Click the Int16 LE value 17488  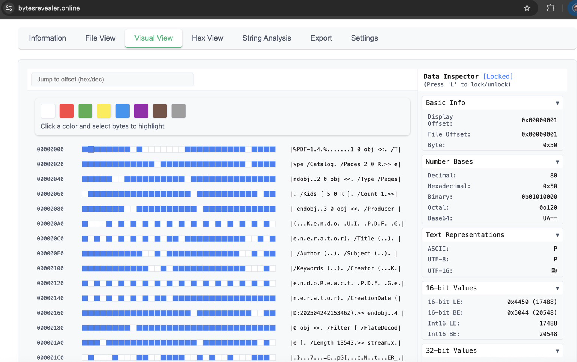pyautogui.click(x=548, y=323)
